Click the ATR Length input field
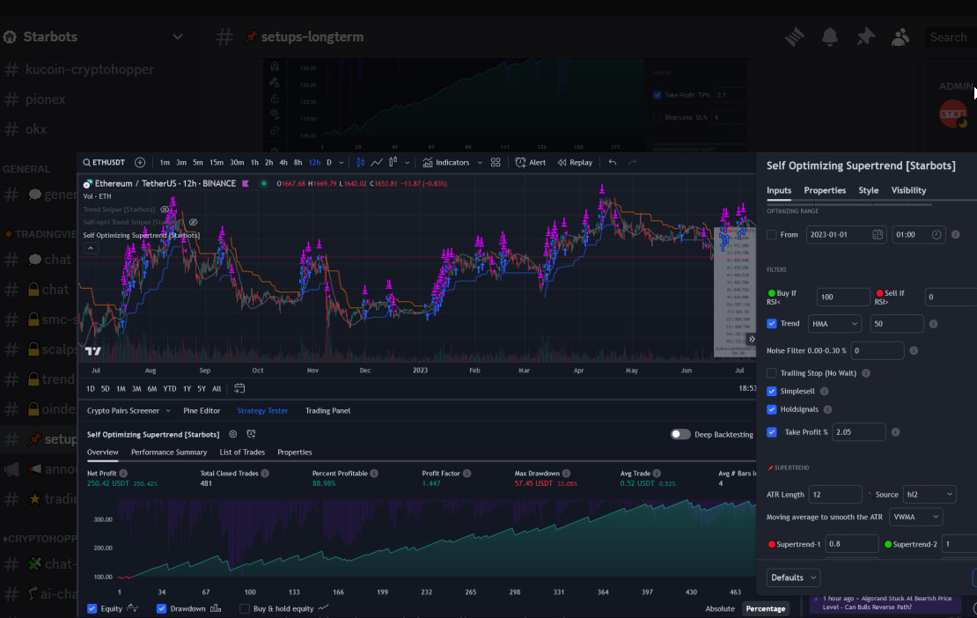This screenshot has width=977, height=618. pyautogui.click(x=835, y=495)
